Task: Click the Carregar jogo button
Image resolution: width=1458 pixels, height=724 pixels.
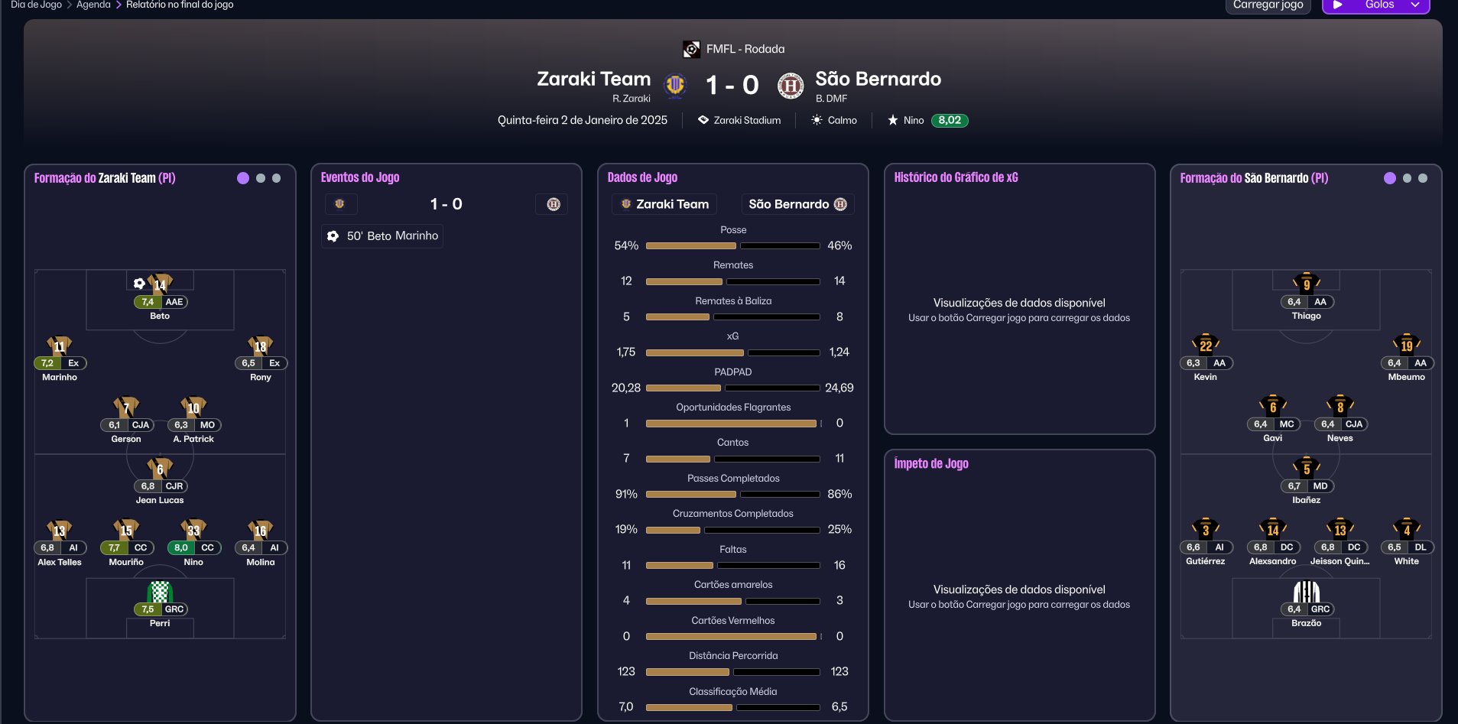Action: click(1268, 5)
